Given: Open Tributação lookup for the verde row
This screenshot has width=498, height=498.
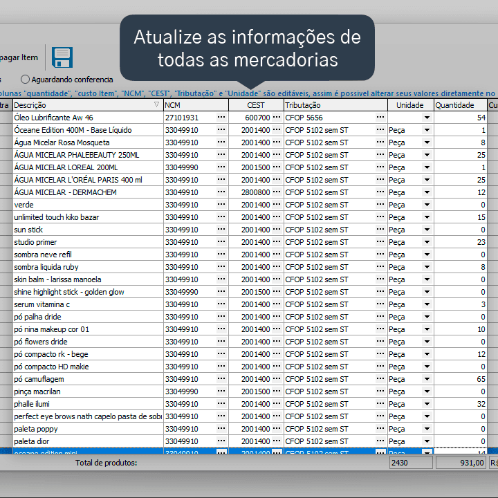Looking at the screenshot, I should coord(380,205).
